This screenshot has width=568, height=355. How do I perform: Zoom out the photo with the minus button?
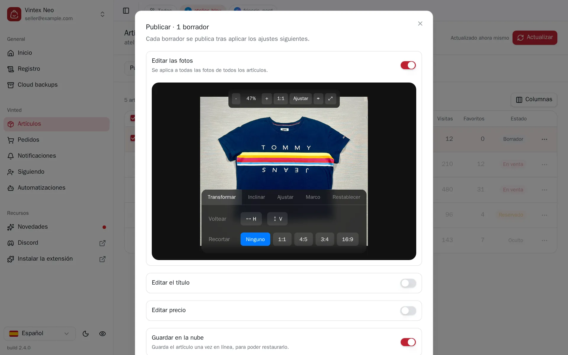(x=236, y=99)
